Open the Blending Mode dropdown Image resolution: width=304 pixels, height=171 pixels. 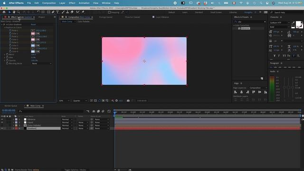pos(41,63)
